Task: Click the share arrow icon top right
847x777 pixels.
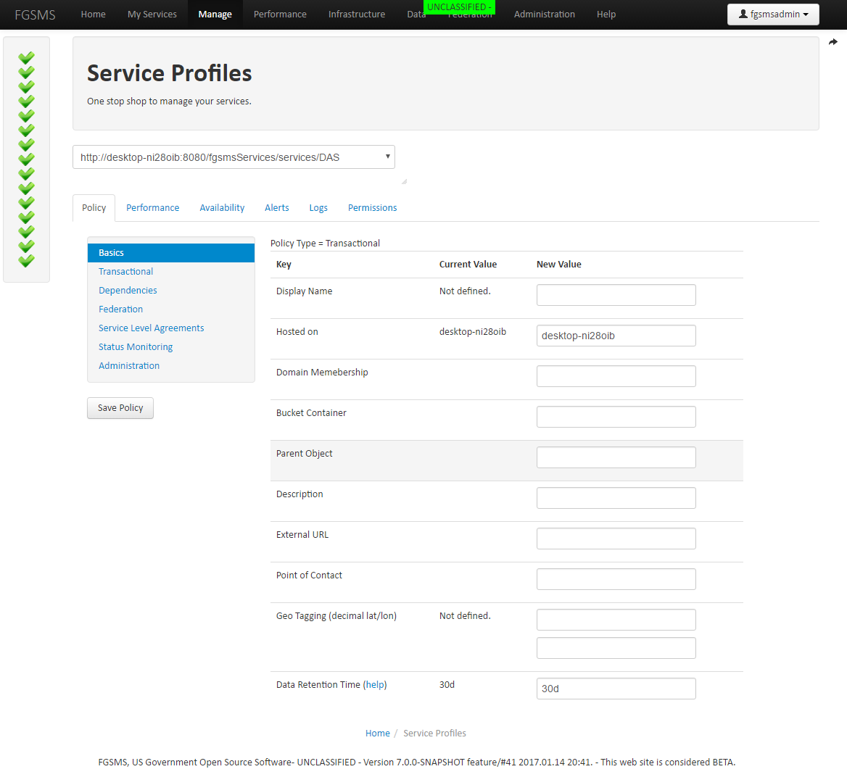Action: [833, 42]
